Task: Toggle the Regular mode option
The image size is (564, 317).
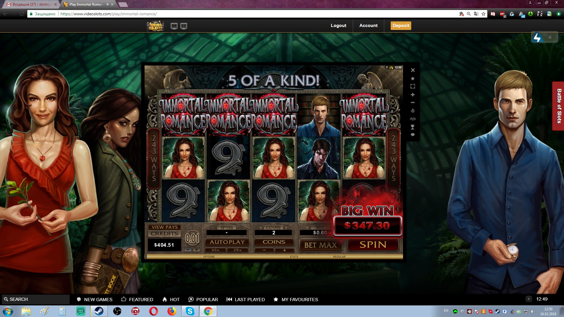Action: coord(339,257)
